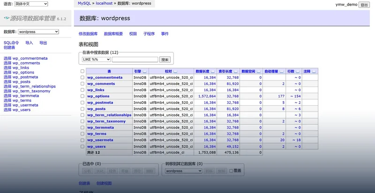Check the wp_postmeta row checkbox
Image resolution: width=375 pixels, height=193 pixels.
point(82,102)
